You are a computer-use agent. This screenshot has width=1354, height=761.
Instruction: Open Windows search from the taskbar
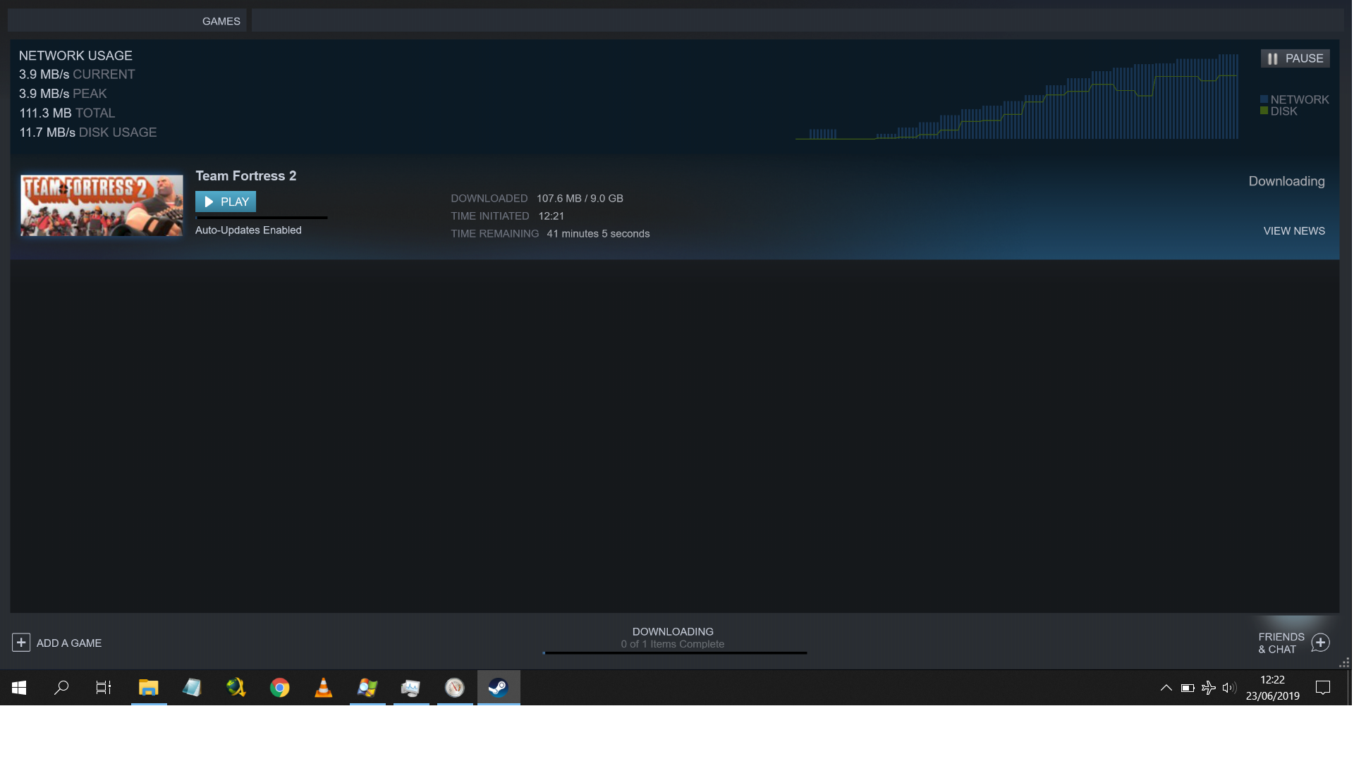[x=61, y=688]
